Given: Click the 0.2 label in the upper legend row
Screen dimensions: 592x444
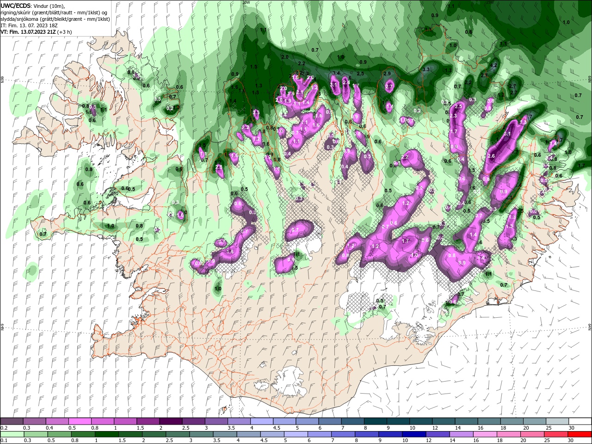Looking at the screenshot, I should (4, 428).
